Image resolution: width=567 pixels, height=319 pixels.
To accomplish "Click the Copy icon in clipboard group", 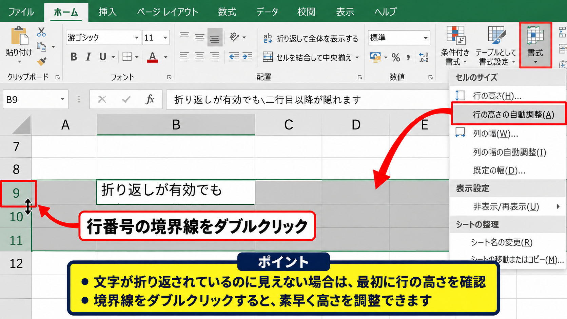I will 41,47.
